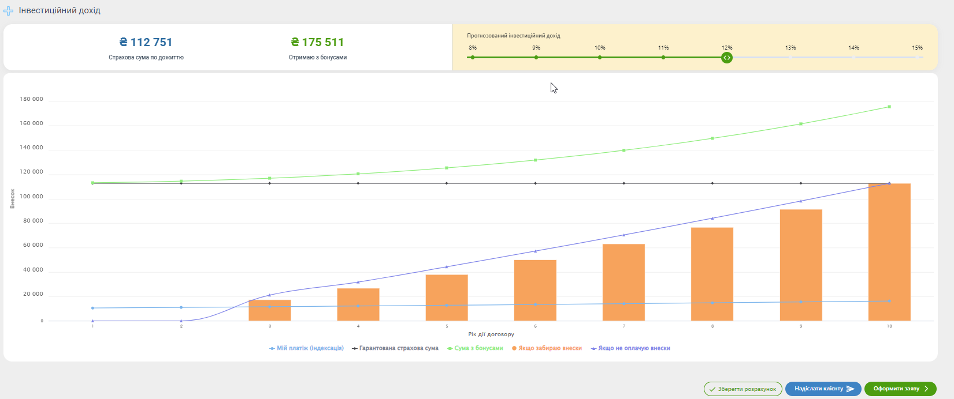Click the Надіслати клієнту button
954x399 pixels.
[823, 389]
